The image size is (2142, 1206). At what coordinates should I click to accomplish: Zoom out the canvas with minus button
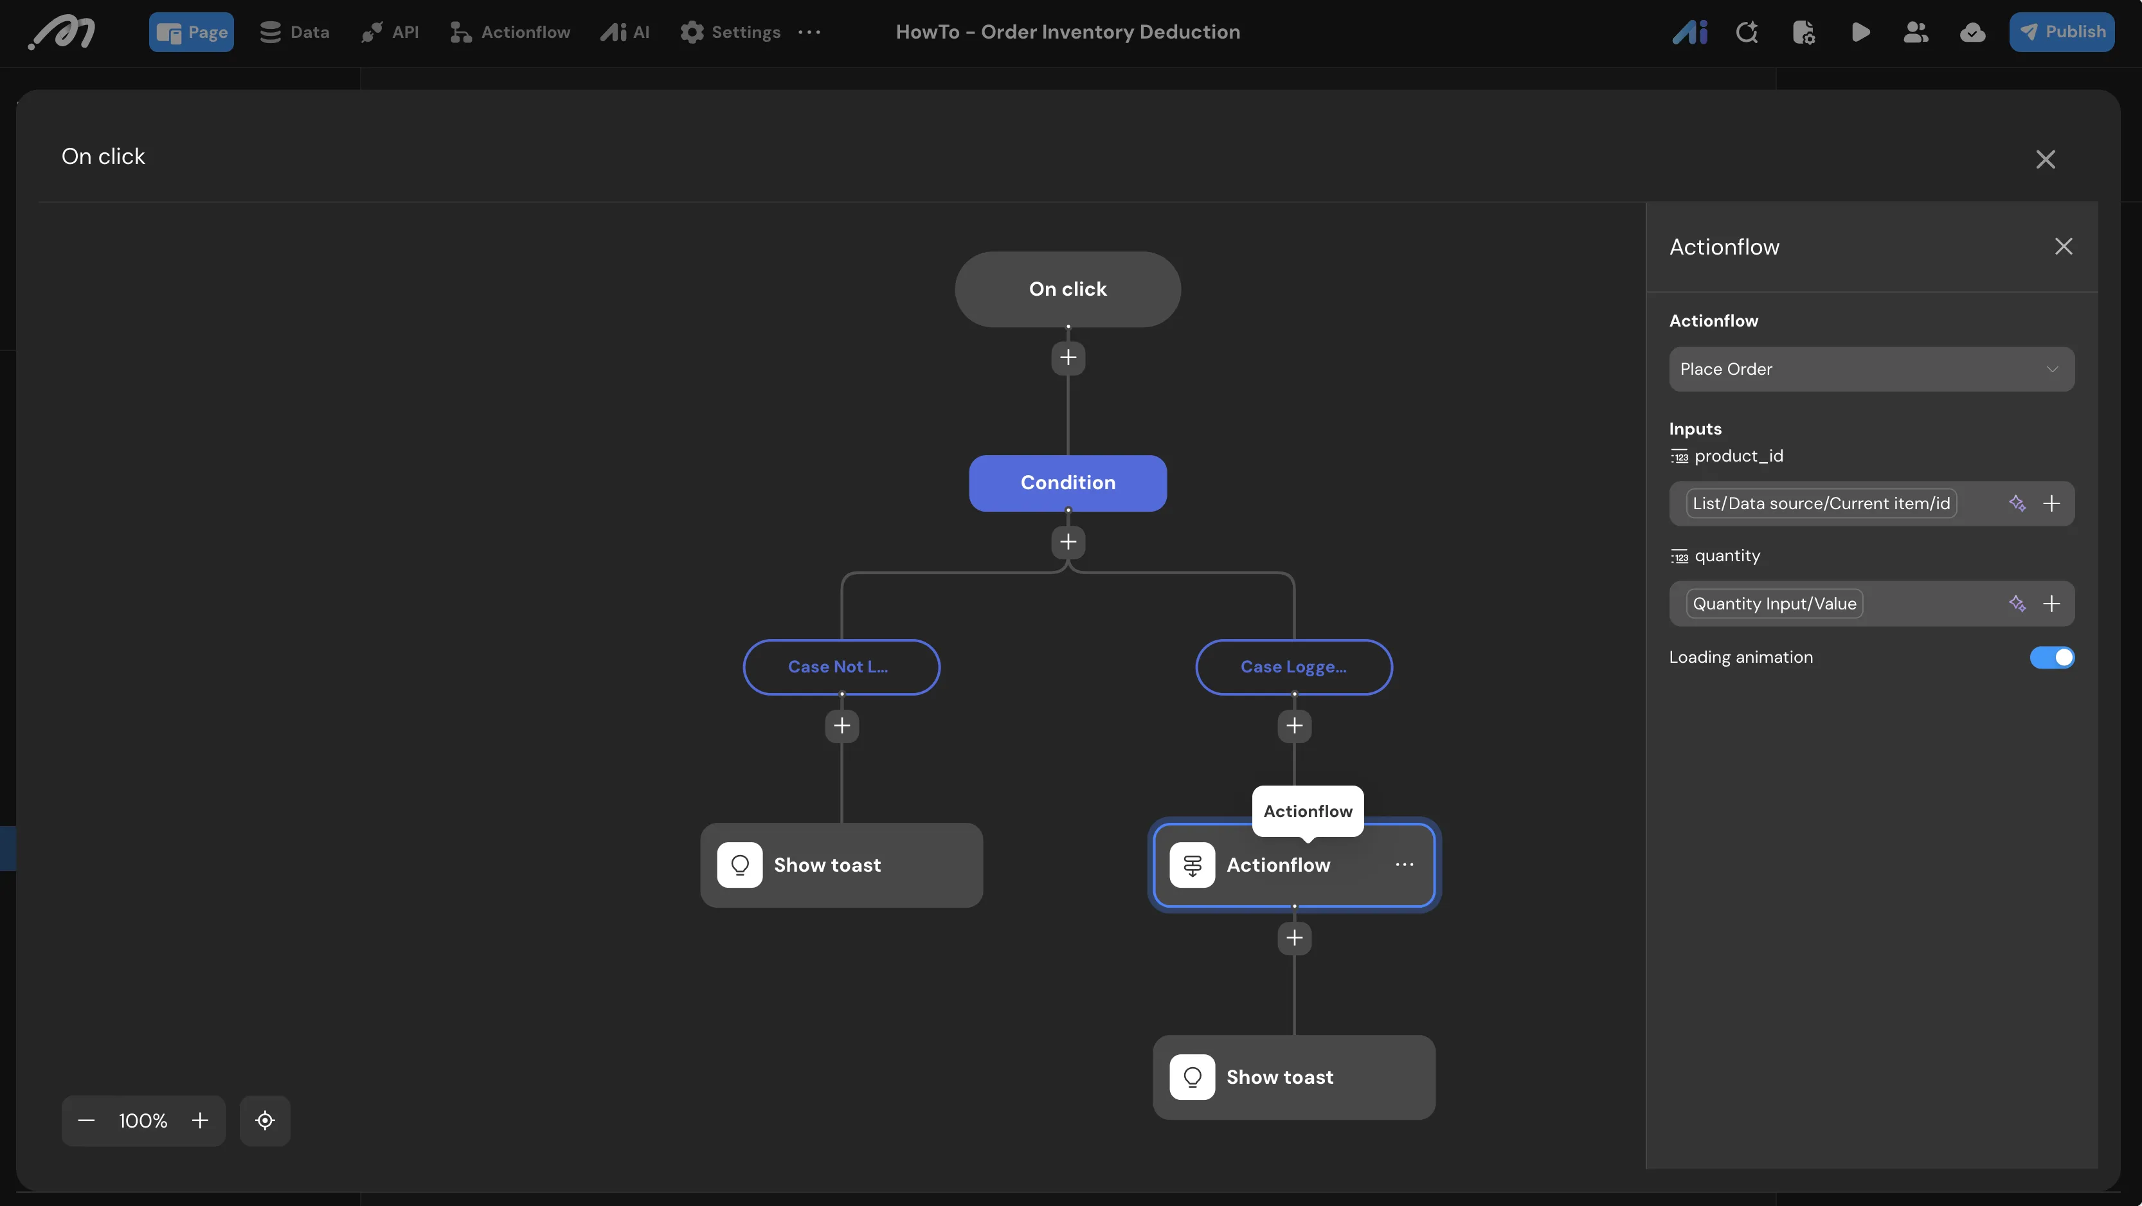pyautogui.click(x=87, y=1120)
